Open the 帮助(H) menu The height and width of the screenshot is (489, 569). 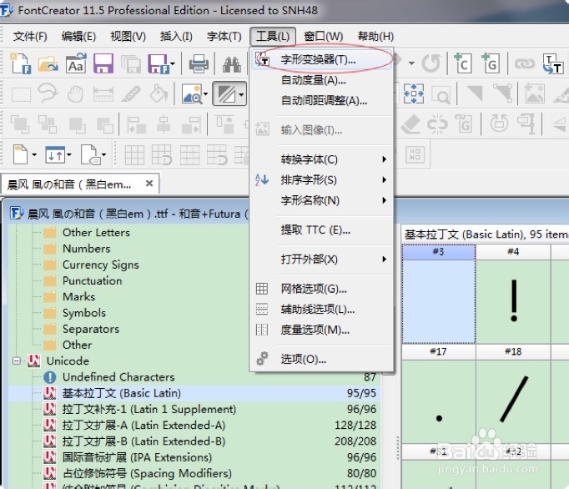point(375,37)
